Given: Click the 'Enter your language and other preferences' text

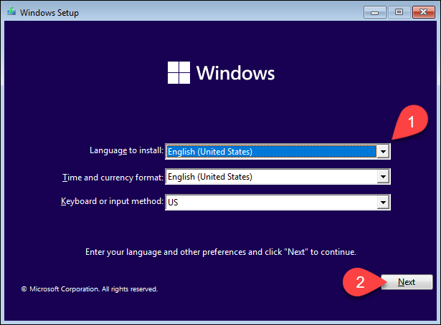Looking at the screenshot, I should 221,252.
